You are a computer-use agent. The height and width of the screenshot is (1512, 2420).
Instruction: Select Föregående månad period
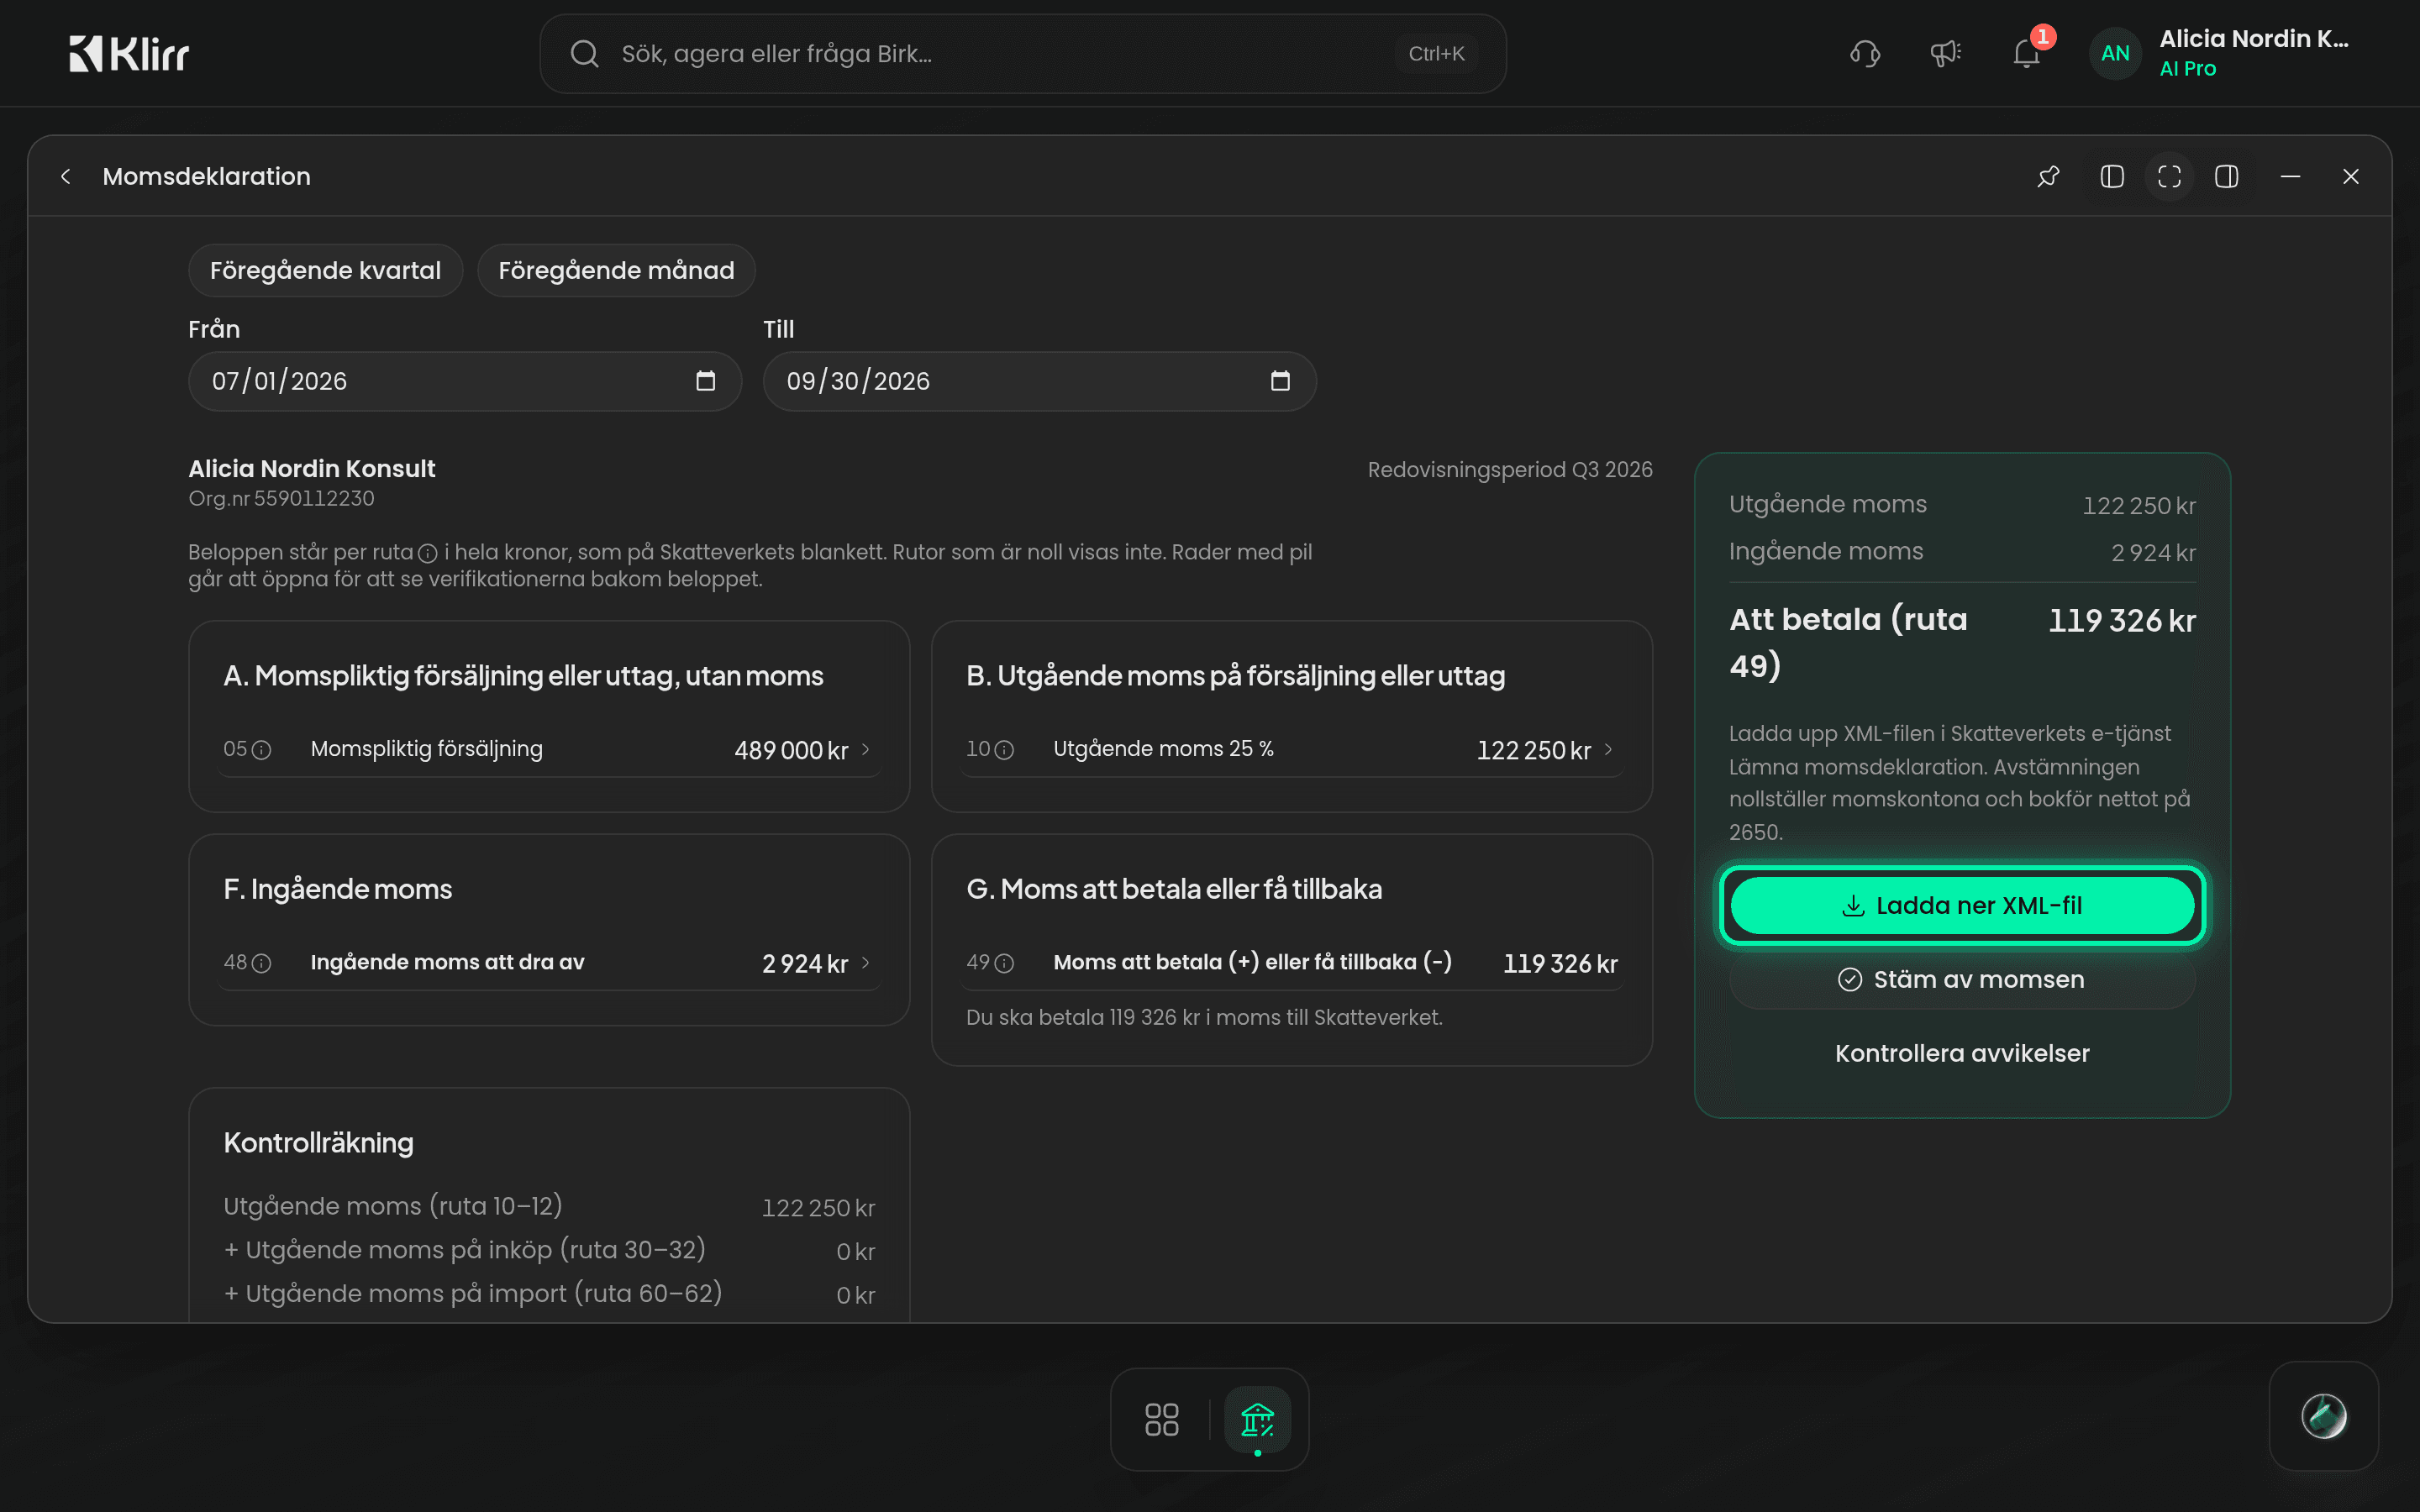point(616,270)
